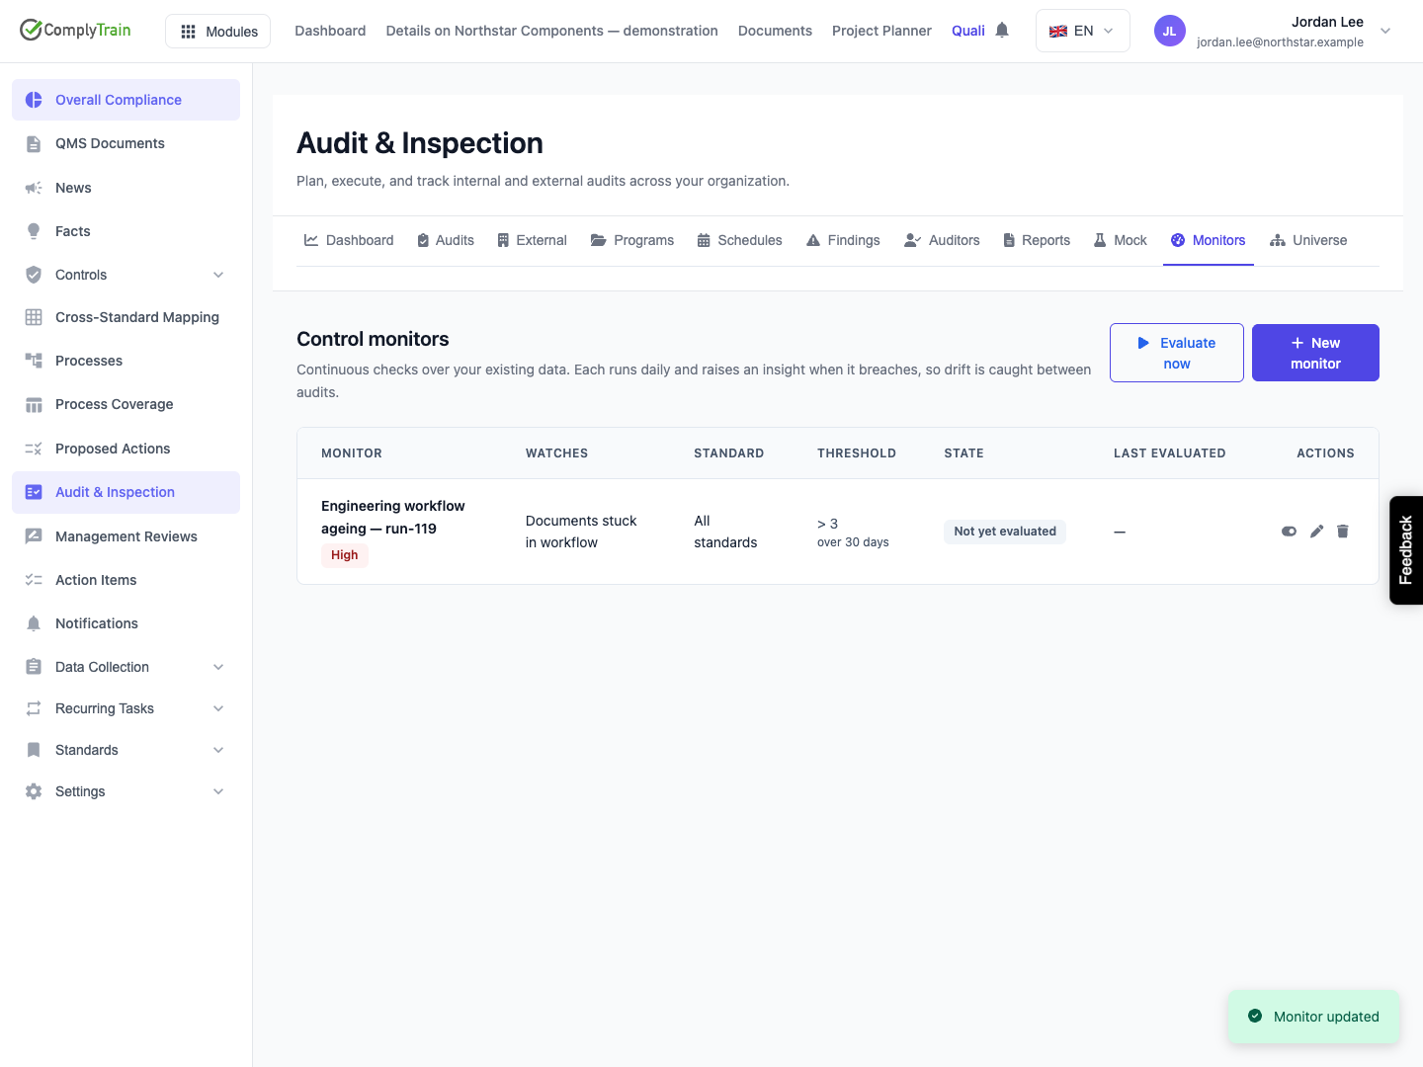Click the Action Items checklist icon
Image resolution: width=1423 pixels, height=1067 pixels.
(34, 580)
